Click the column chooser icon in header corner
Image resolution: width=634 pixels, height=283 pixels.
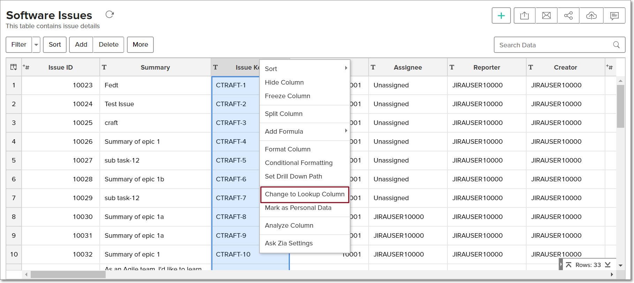pos(14,67)
